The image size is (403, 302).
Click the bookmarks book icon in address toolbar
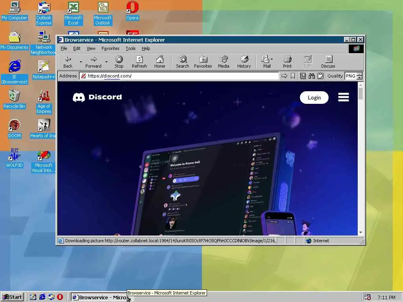(x=303, y=76)
